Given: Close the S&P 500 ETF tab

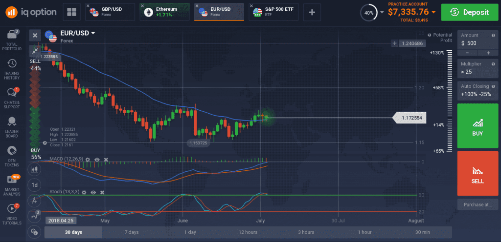Looking at the screenshot, I should [x=252, y=6].
